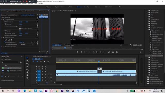Expand the Размытие и резкость folder

pos(147,66)
